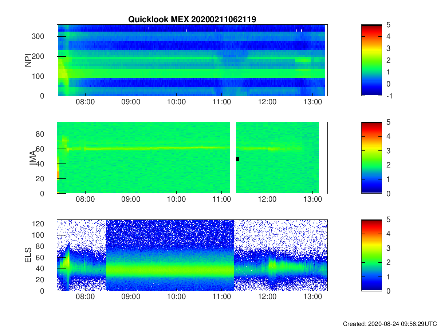Click the ELS spectrogram plot area
The width and height of the screenshot is (437, 327).
click(x=192, y=255)
